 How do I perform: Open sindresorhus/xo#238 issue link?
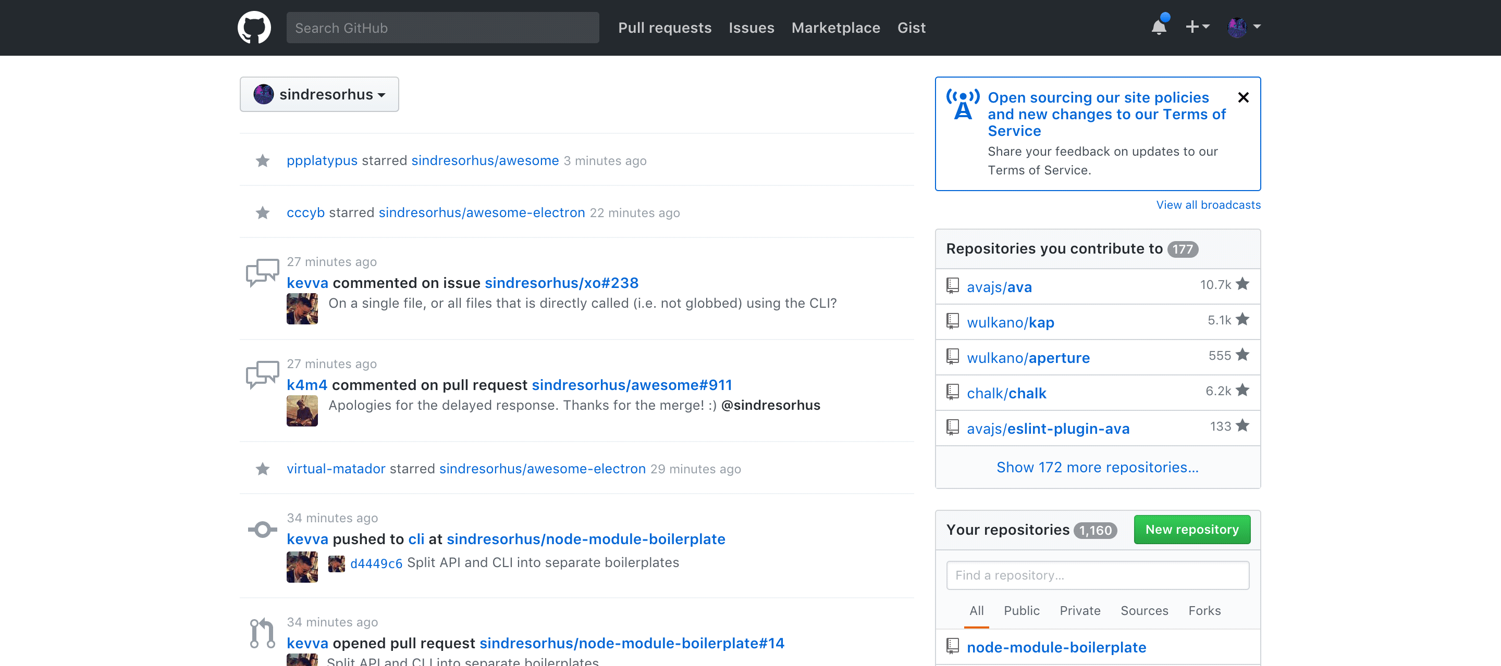561,283
